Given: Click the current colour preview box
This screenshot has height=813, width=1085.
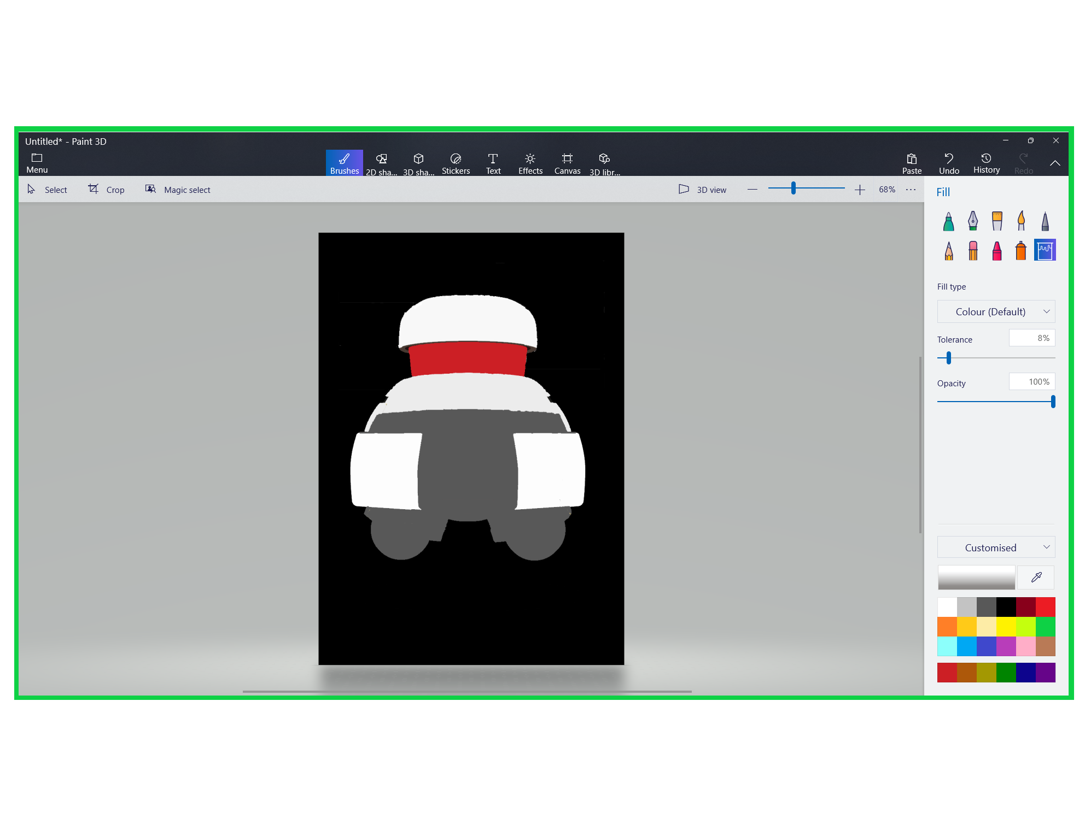Looking at the screenshot, I should pyautogui.click(x=977, y=578).
